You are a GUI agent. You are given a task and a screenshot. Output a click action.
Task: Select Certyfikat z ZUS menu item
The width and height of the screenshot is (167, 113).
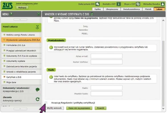click(21, 77)
